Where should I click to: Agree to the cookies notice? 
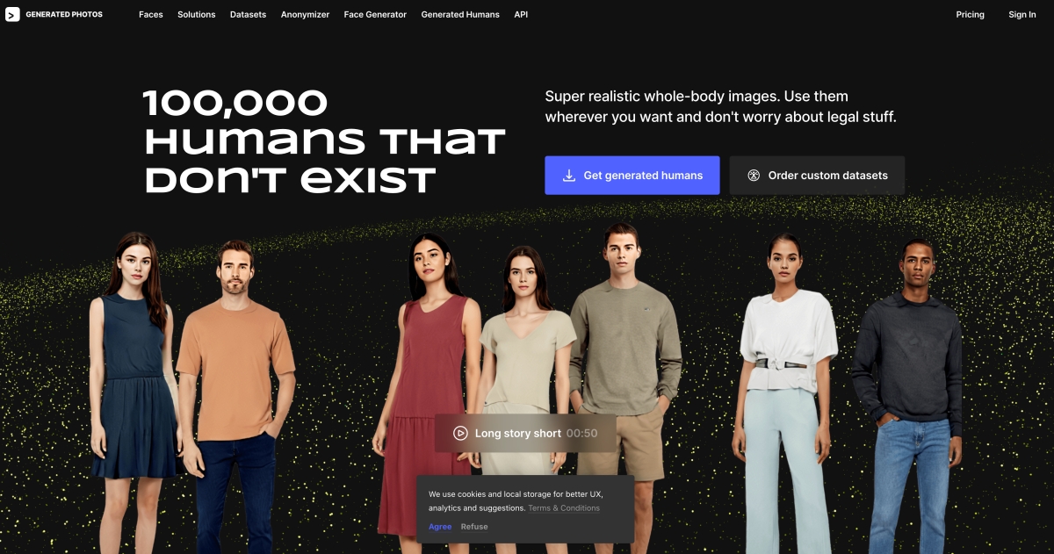point(440,527)
